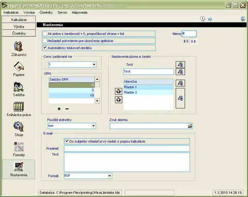Click the tall font button beside Riadok rows
The height and width of the screenshot is (197, 248).
180,98
